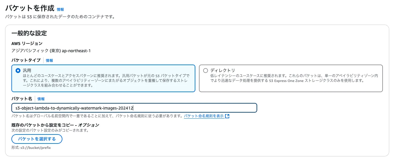The width and height of the screenshot is (394, 160).
Task: Click the AWS リージョン label
Action: (x=27, y=44)
